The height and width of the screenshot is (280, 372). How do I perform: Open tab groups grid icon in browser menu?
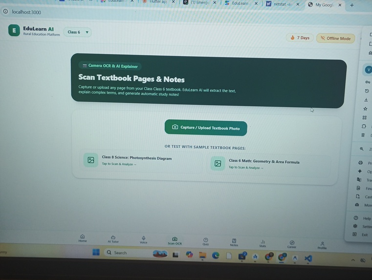click(365, 117)
